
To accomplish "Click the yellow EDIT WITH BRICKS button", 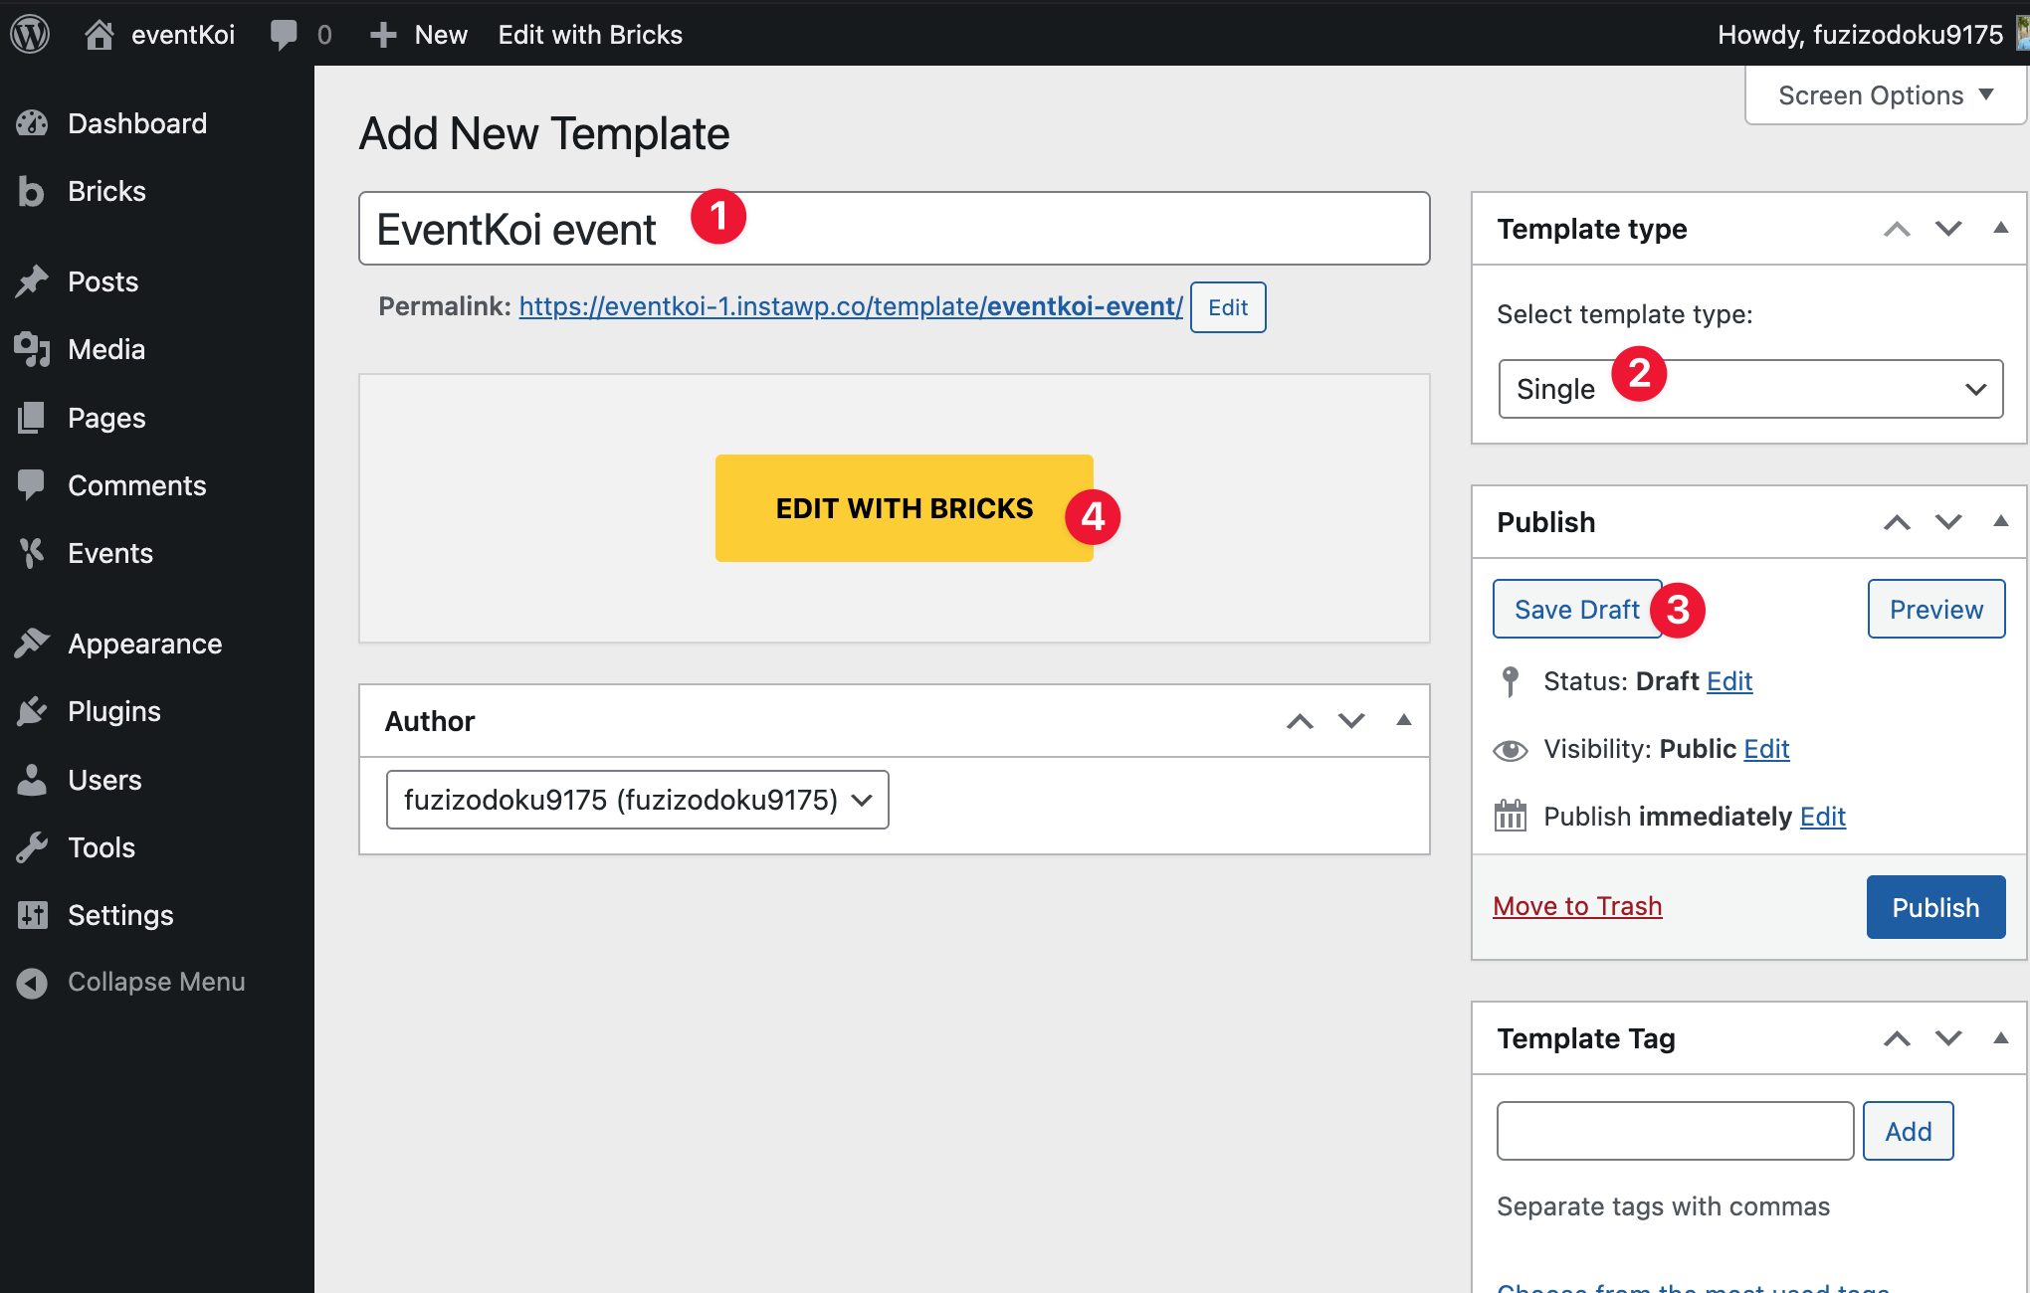I will pos(904,508).
